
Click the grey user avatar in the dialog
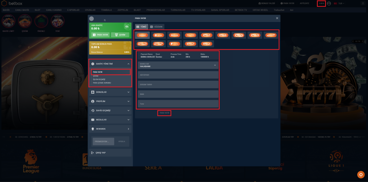[92, 19]
